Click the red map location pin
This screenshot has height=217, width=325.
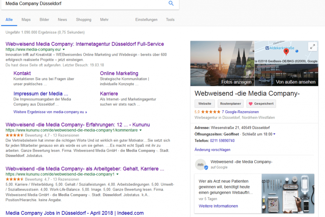tap(286, 51)
